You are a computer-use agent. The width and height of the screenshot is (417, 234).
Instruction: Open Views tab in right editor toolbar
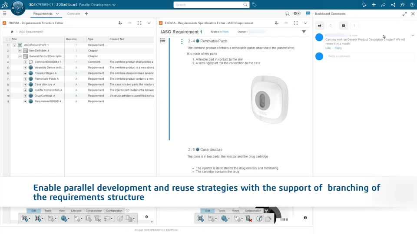(235, 211)
